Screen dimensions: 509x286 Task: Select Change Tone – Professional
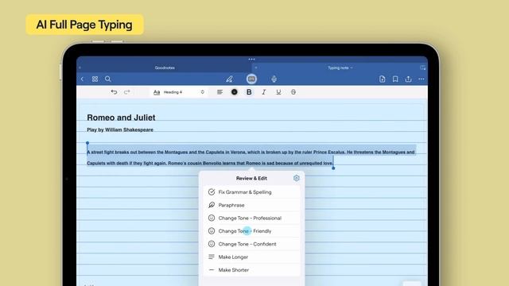[251, 218]
